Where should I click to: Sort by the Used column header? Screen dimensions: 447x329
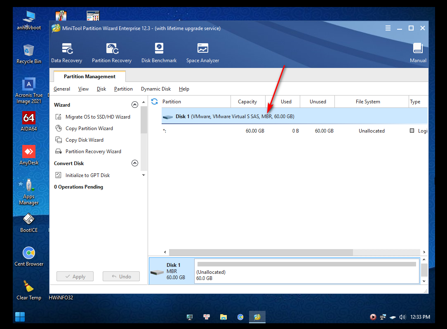[283, 102]
